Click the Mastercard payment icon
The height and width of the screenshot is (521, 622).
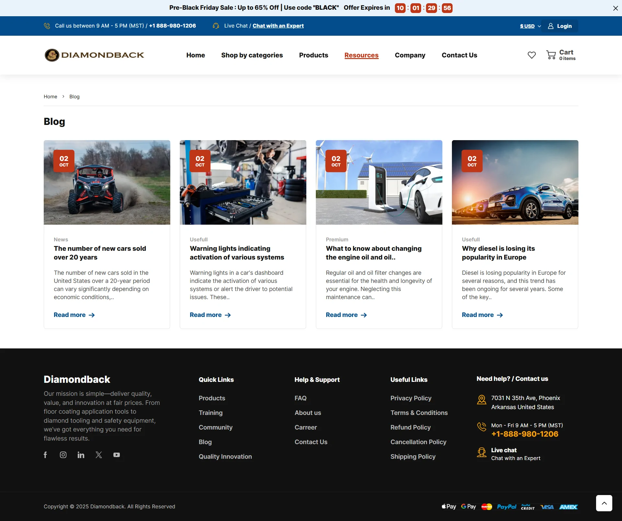(x=487, y=507)
